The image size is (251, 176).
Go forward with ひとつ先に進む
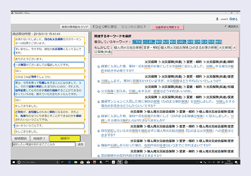pyautogui.click(x=134, y=27)
